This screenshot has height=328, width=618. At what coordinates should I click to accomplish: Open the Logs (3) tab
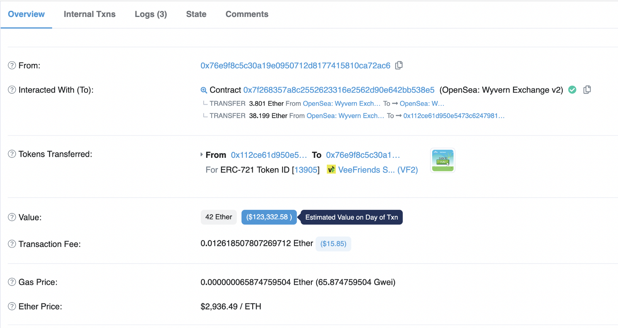[151, 14]
